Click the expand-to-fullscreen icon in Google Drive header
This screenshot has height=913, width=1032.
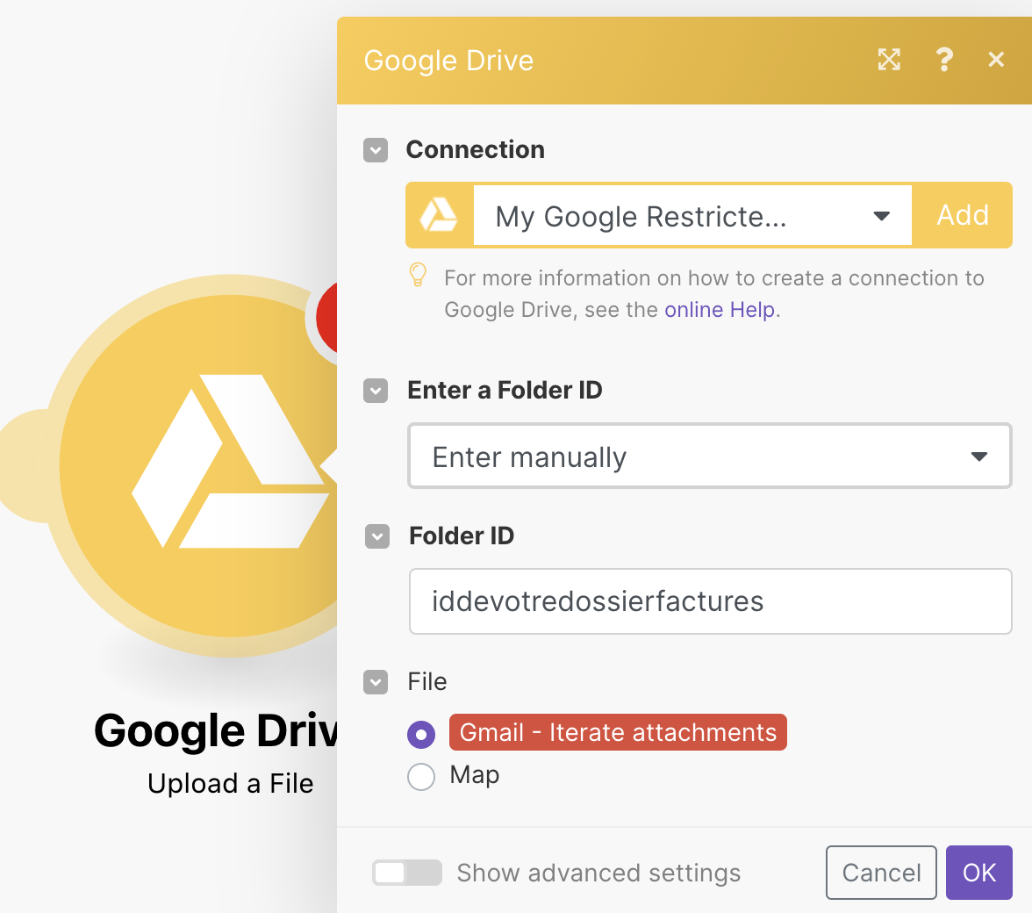point(888,60)
